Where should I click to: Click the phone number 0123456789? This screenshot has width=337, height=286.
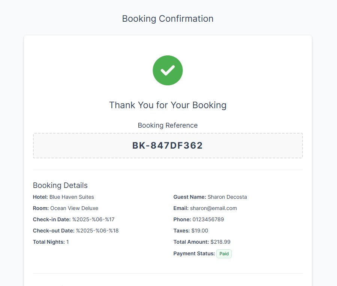click(x=208, y=219)
